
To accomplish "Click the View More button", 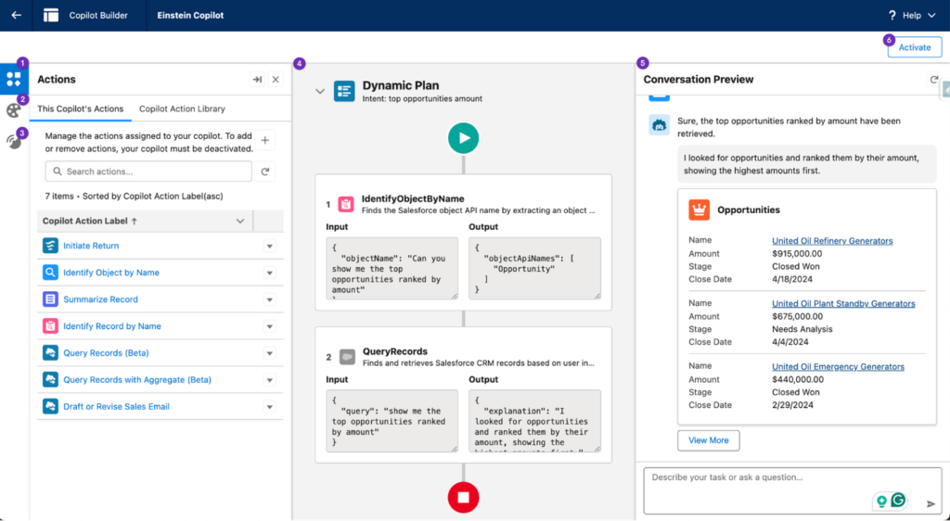I will pyautogui.click(x=708, y=440).
